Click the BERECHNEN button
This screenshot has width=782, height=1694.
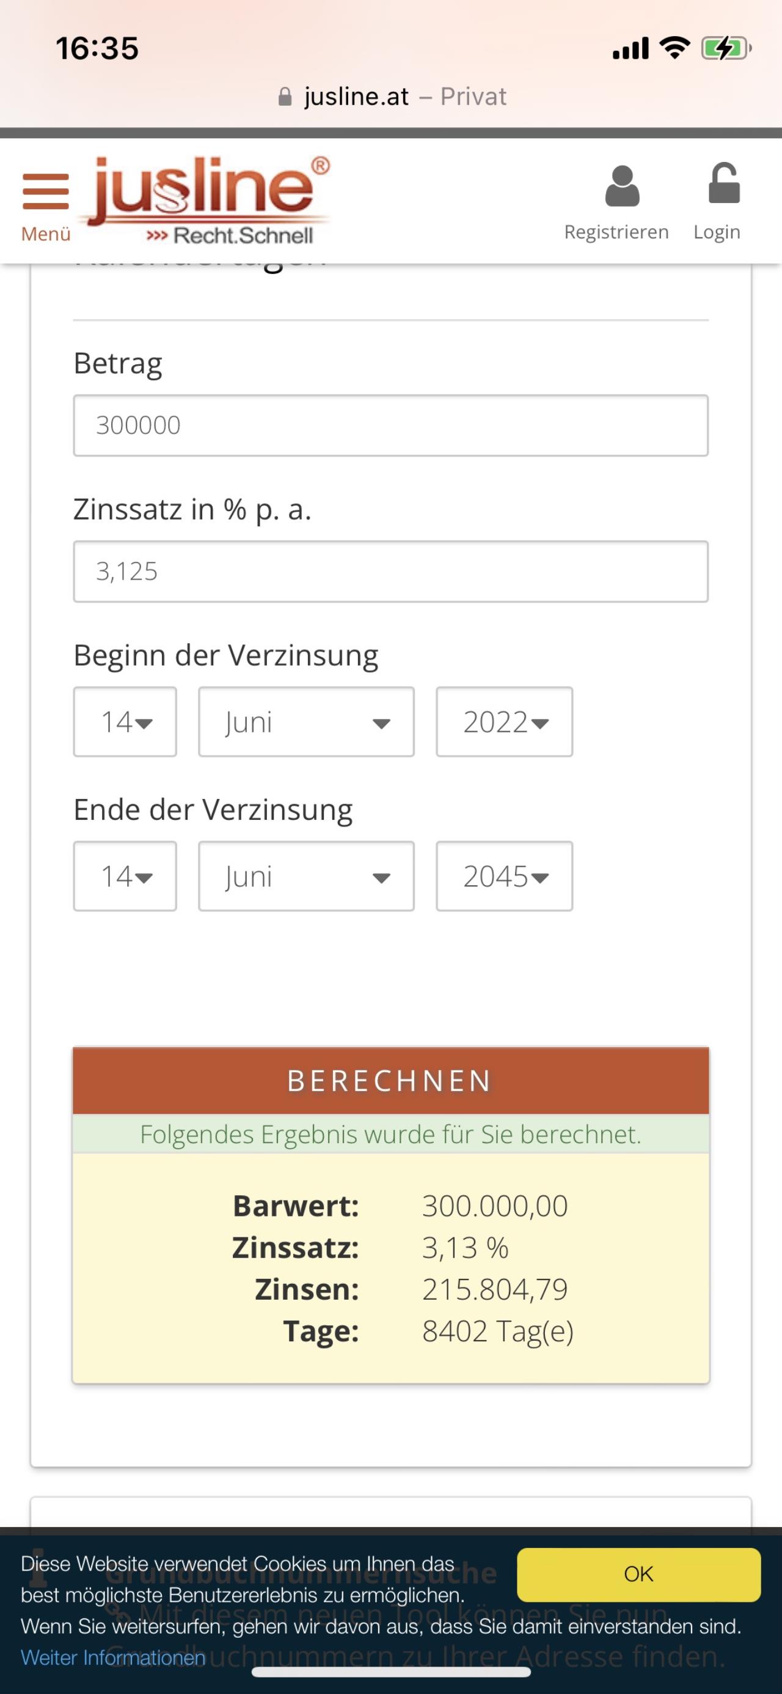391,1080
